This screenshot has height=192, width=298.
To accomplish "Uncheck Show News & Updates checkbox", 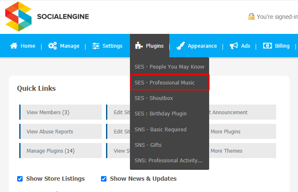I will (x=104, y=179).
